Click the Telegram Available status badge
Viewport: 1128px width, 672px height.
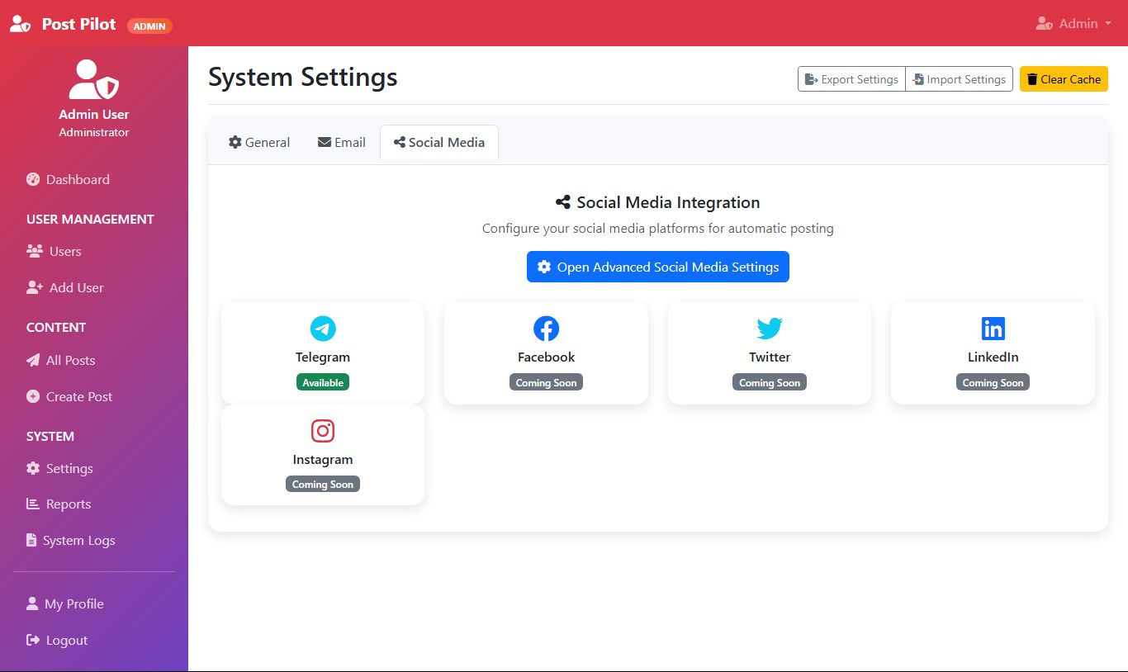(323, 382)
